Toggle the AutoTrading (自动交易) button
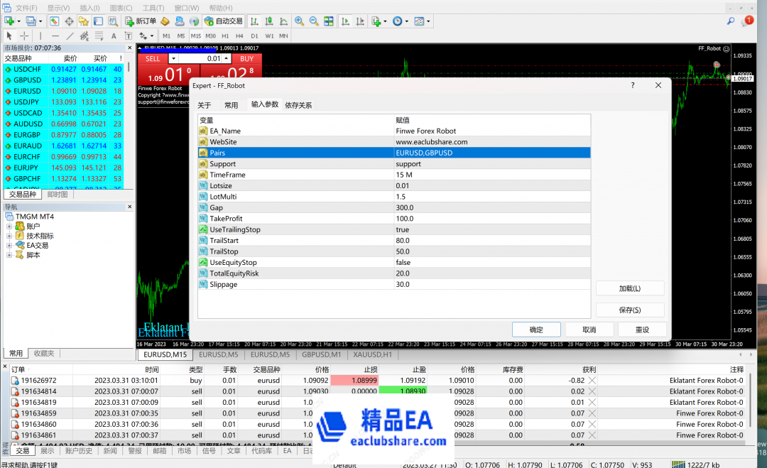This screenshot has height=468, width=767. click(x=224, y=21)
